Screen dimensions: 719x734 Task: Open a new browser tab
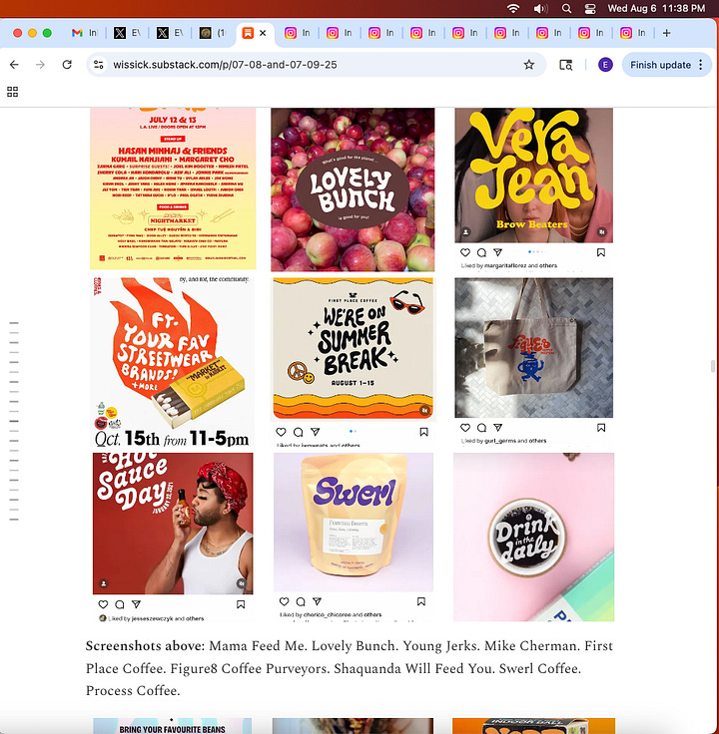click(666, 33)
